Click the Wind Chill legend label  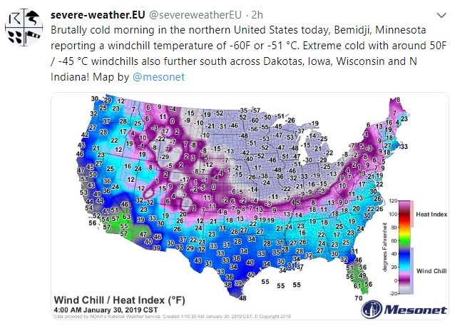(431, 271)
